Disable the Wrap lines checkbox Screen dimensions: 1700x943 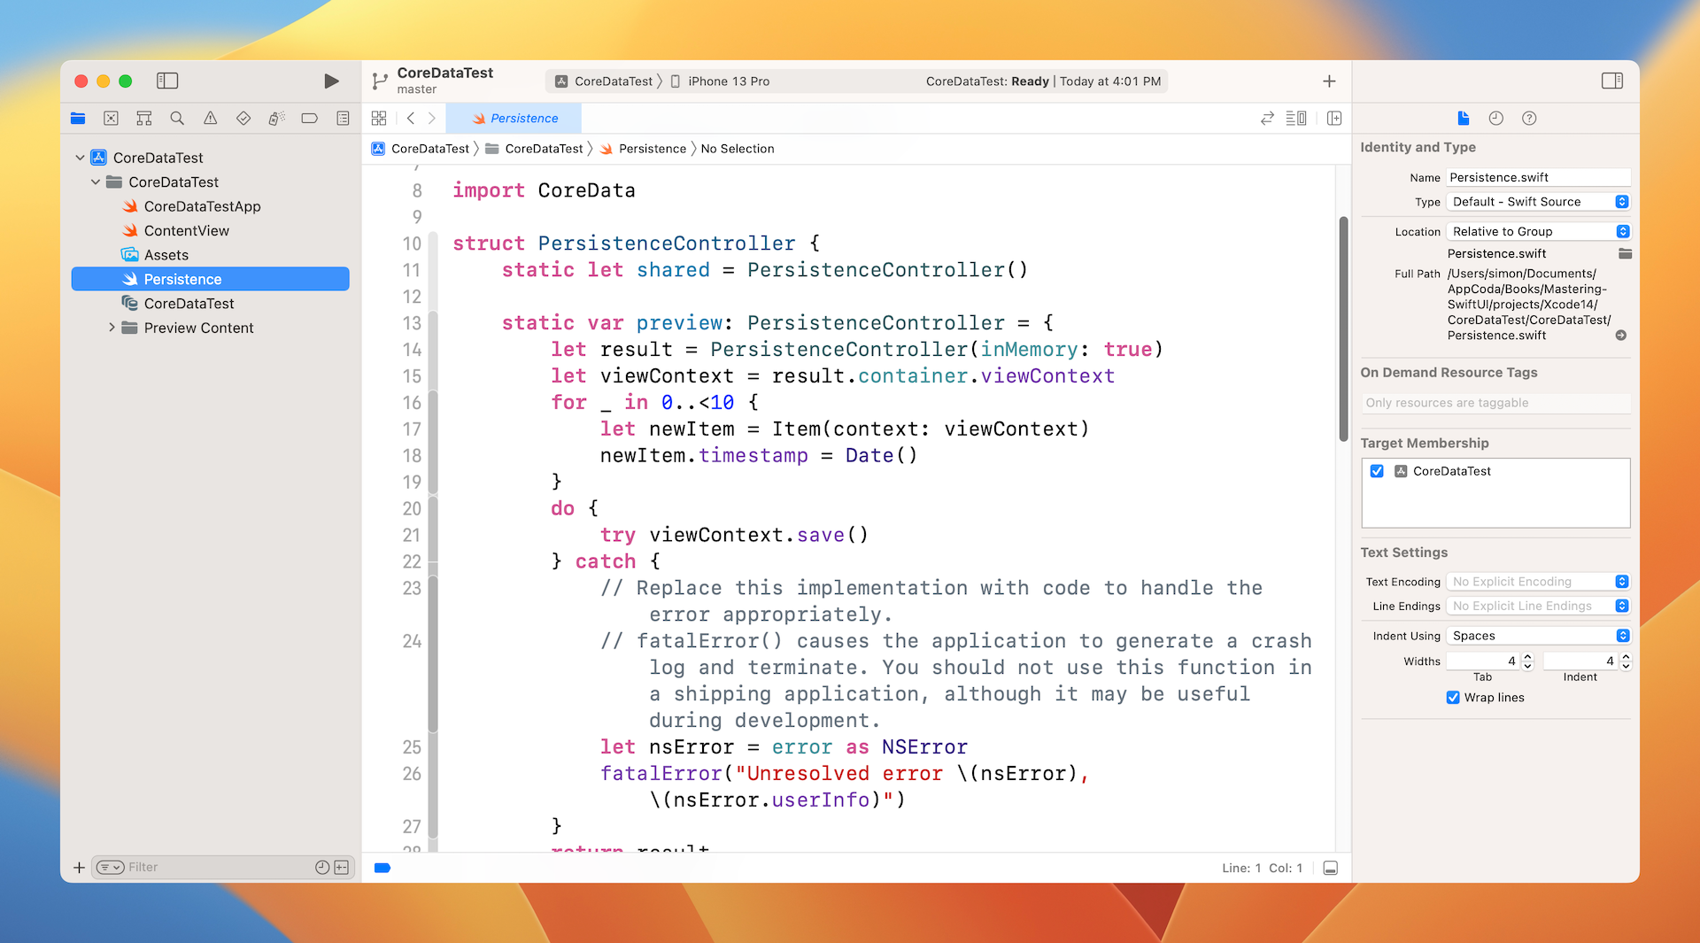1452,697
